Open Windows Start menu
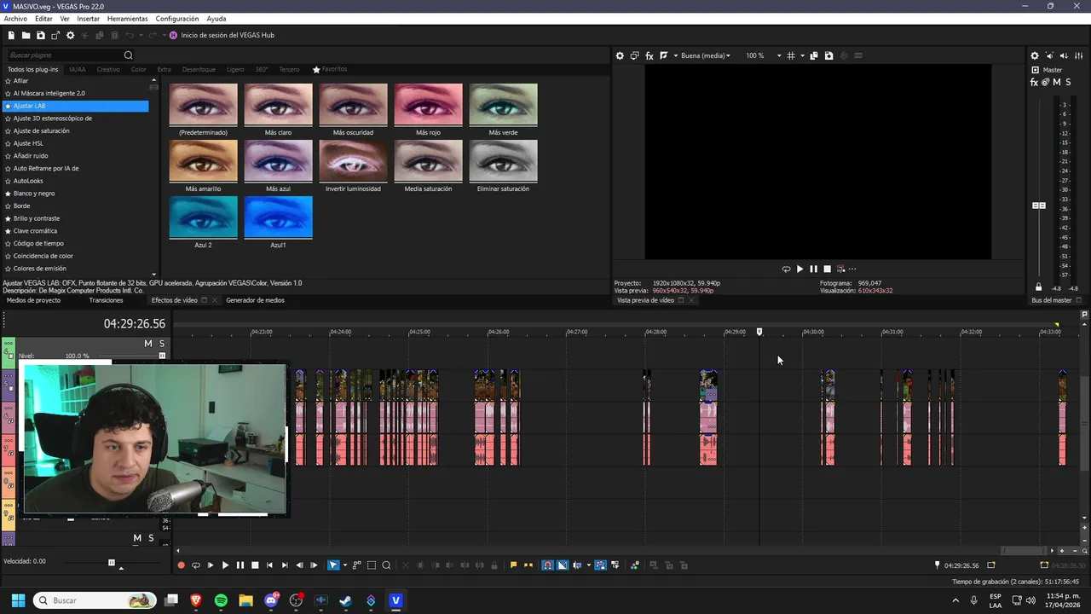 pyautogui.click(x=18, y=600)
